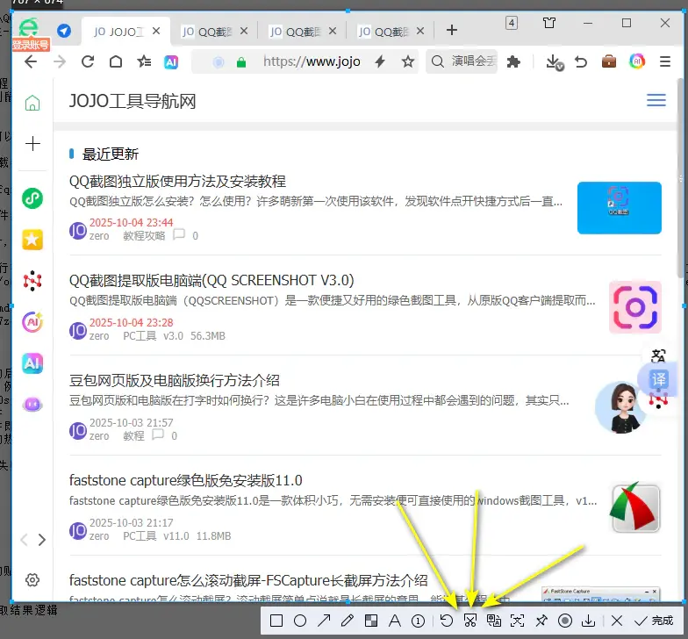The image size is (688, 639).
Task: Open QQ截图独立版使用方法及安装教程 article
Action: pyautogui.click(x=177, y=181)
